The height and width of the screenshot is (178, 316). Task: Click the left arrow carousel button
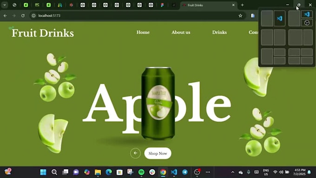135,153
